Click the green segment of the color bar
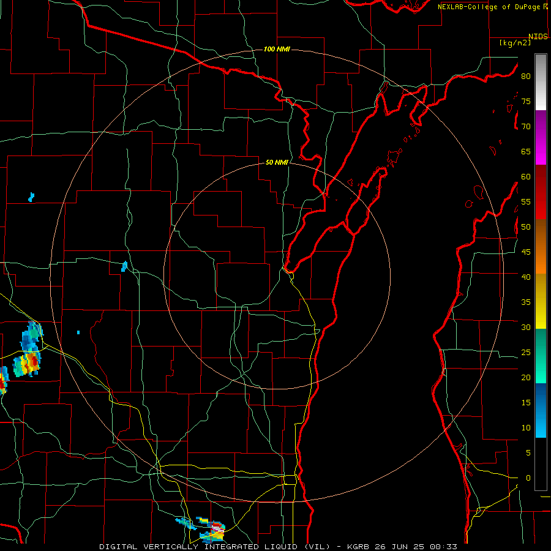Viewport: 551px width, 551px height. click(541, 356)
